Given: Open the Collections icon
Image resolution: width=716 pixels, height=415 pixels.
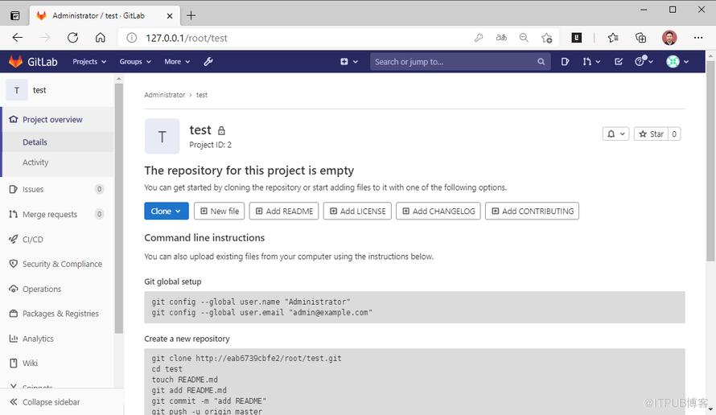Looking at the screenshot, I should point(640,38).
